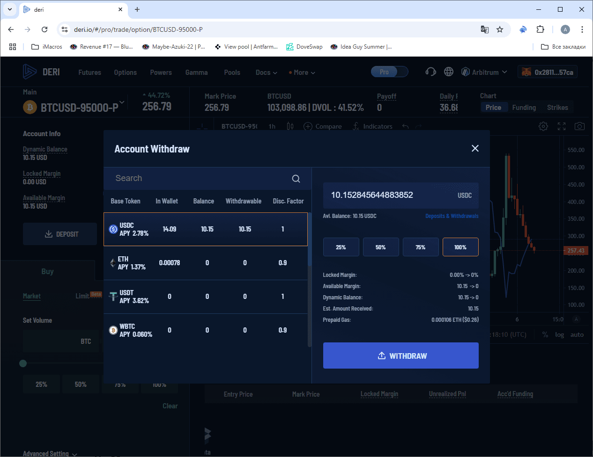The image size is (593, 457).
Task: Click Clear in the order panel
Action: click(170, 406)
